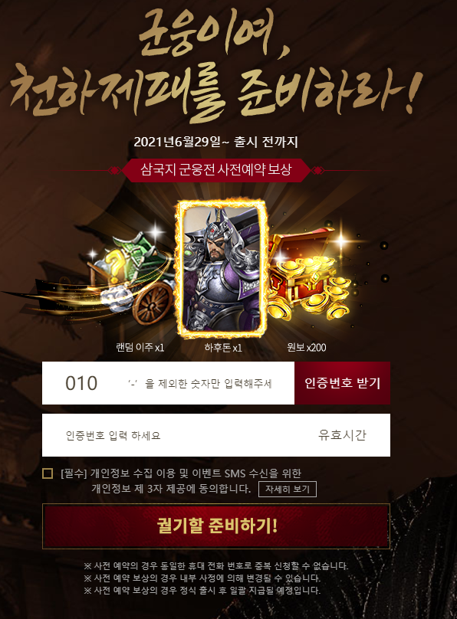The height and width of the screenshot is (619, 457).
Task: Click the 궐기할 준비하기! submit button
Action: tap(216, 526)
